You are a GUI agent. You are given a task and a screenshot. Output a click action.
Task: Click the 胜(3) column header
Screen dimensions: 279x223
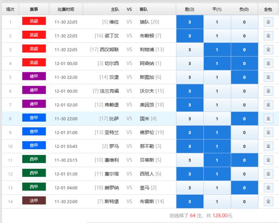click(x=190, y=9)
